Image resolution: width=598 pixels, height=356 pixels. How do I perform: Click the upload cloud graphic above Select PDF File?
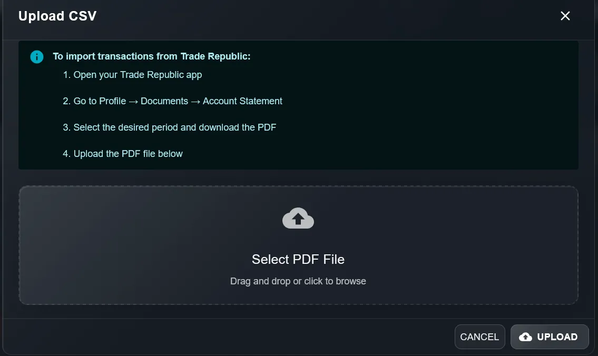(x=298, y=217)
